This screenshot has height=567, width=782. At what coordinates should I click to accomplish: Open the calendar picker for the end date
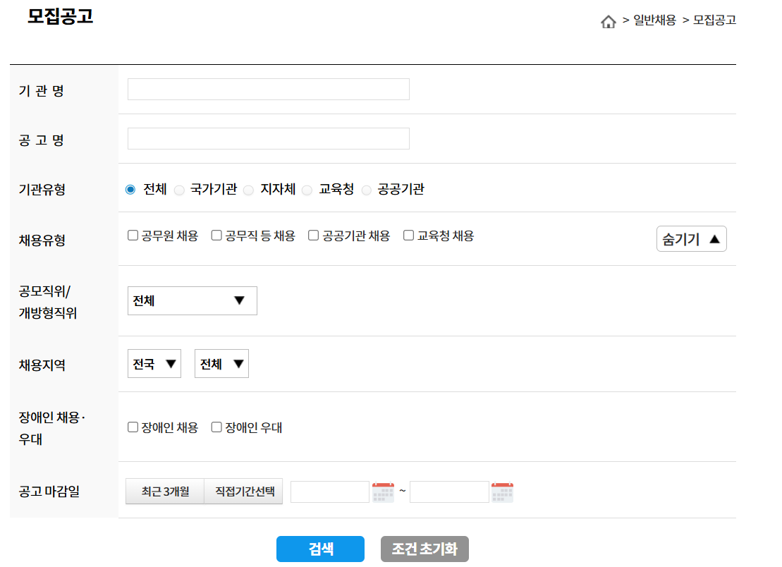[x=503, y=492]
